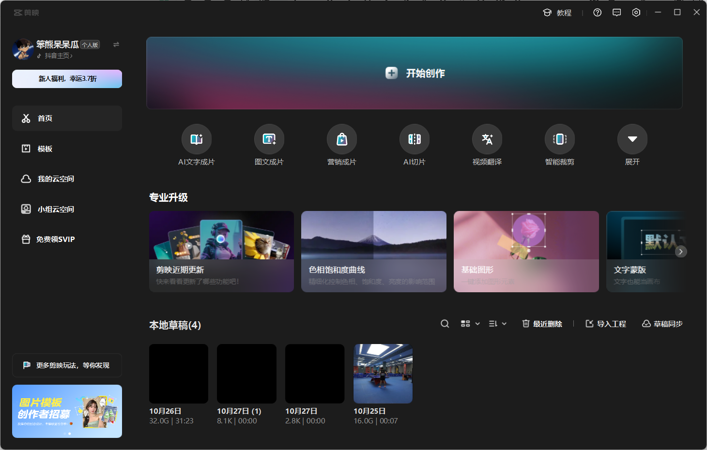Open the draft sort order dropdown

click(x=497, y=324)
